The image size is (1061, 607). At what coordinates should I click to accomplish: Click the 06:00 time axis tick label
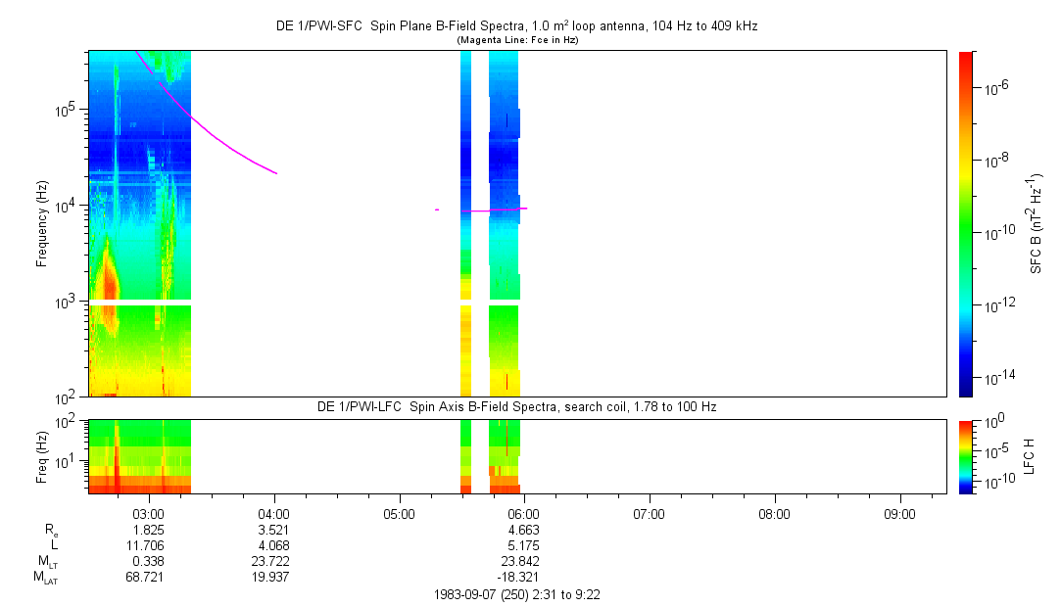click(x=524, y=513)
